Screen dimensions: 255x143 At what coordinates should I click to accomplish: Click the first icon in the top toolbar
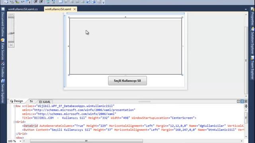(6, 2)
